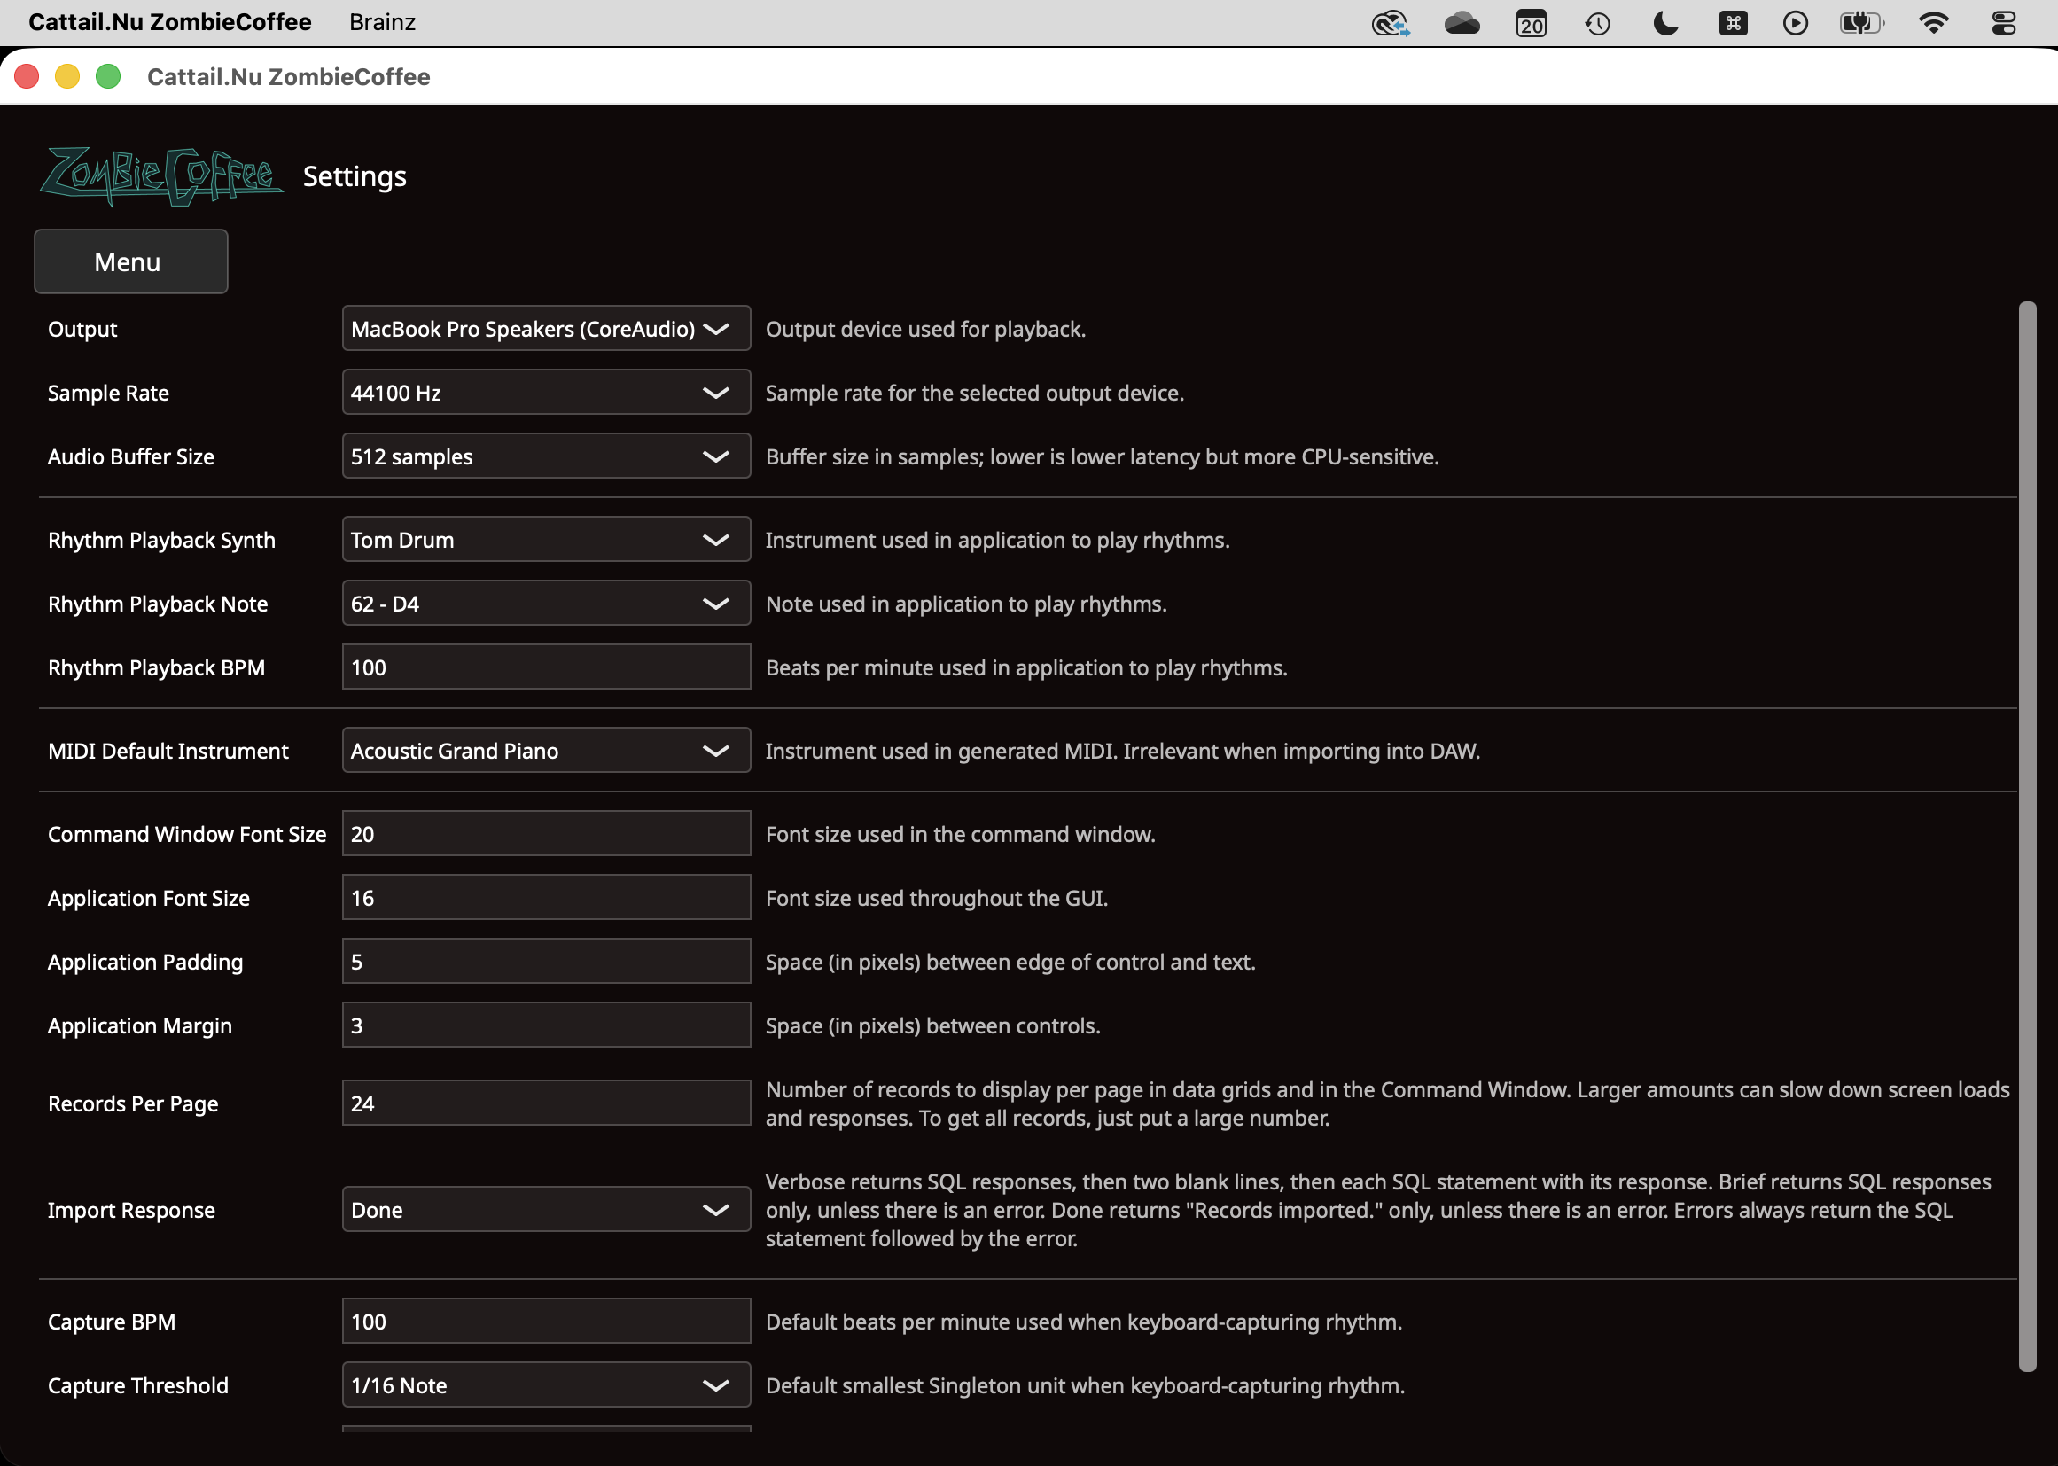Screen dimensions: 2058x1466
Task: Click the Settings heading
Action: (x=355, y=176)
